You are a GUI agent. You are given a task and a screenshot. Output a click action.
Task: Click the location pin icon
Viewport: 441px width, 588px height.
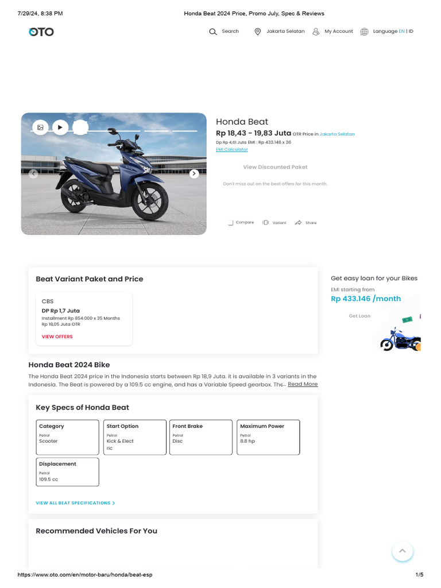pyautogui.click(x=258, y=32)
